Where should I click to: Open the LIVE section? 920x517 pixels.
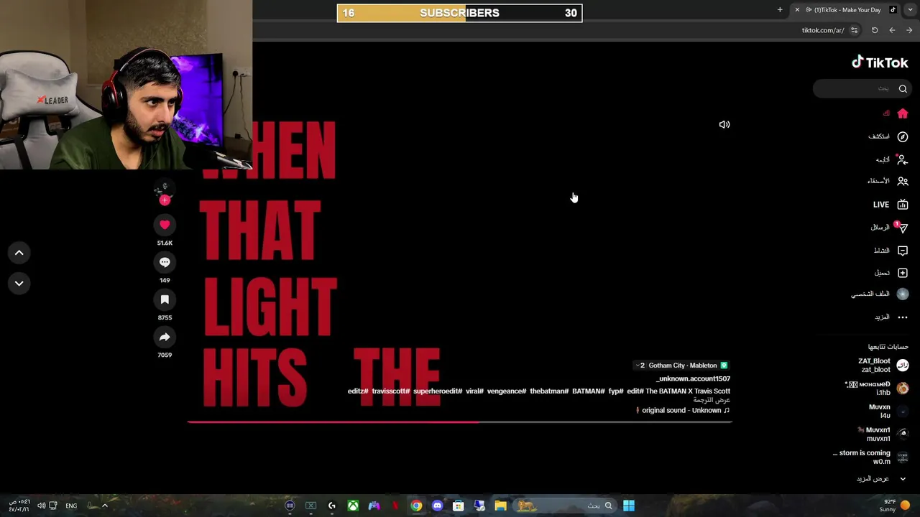(891, 205)
